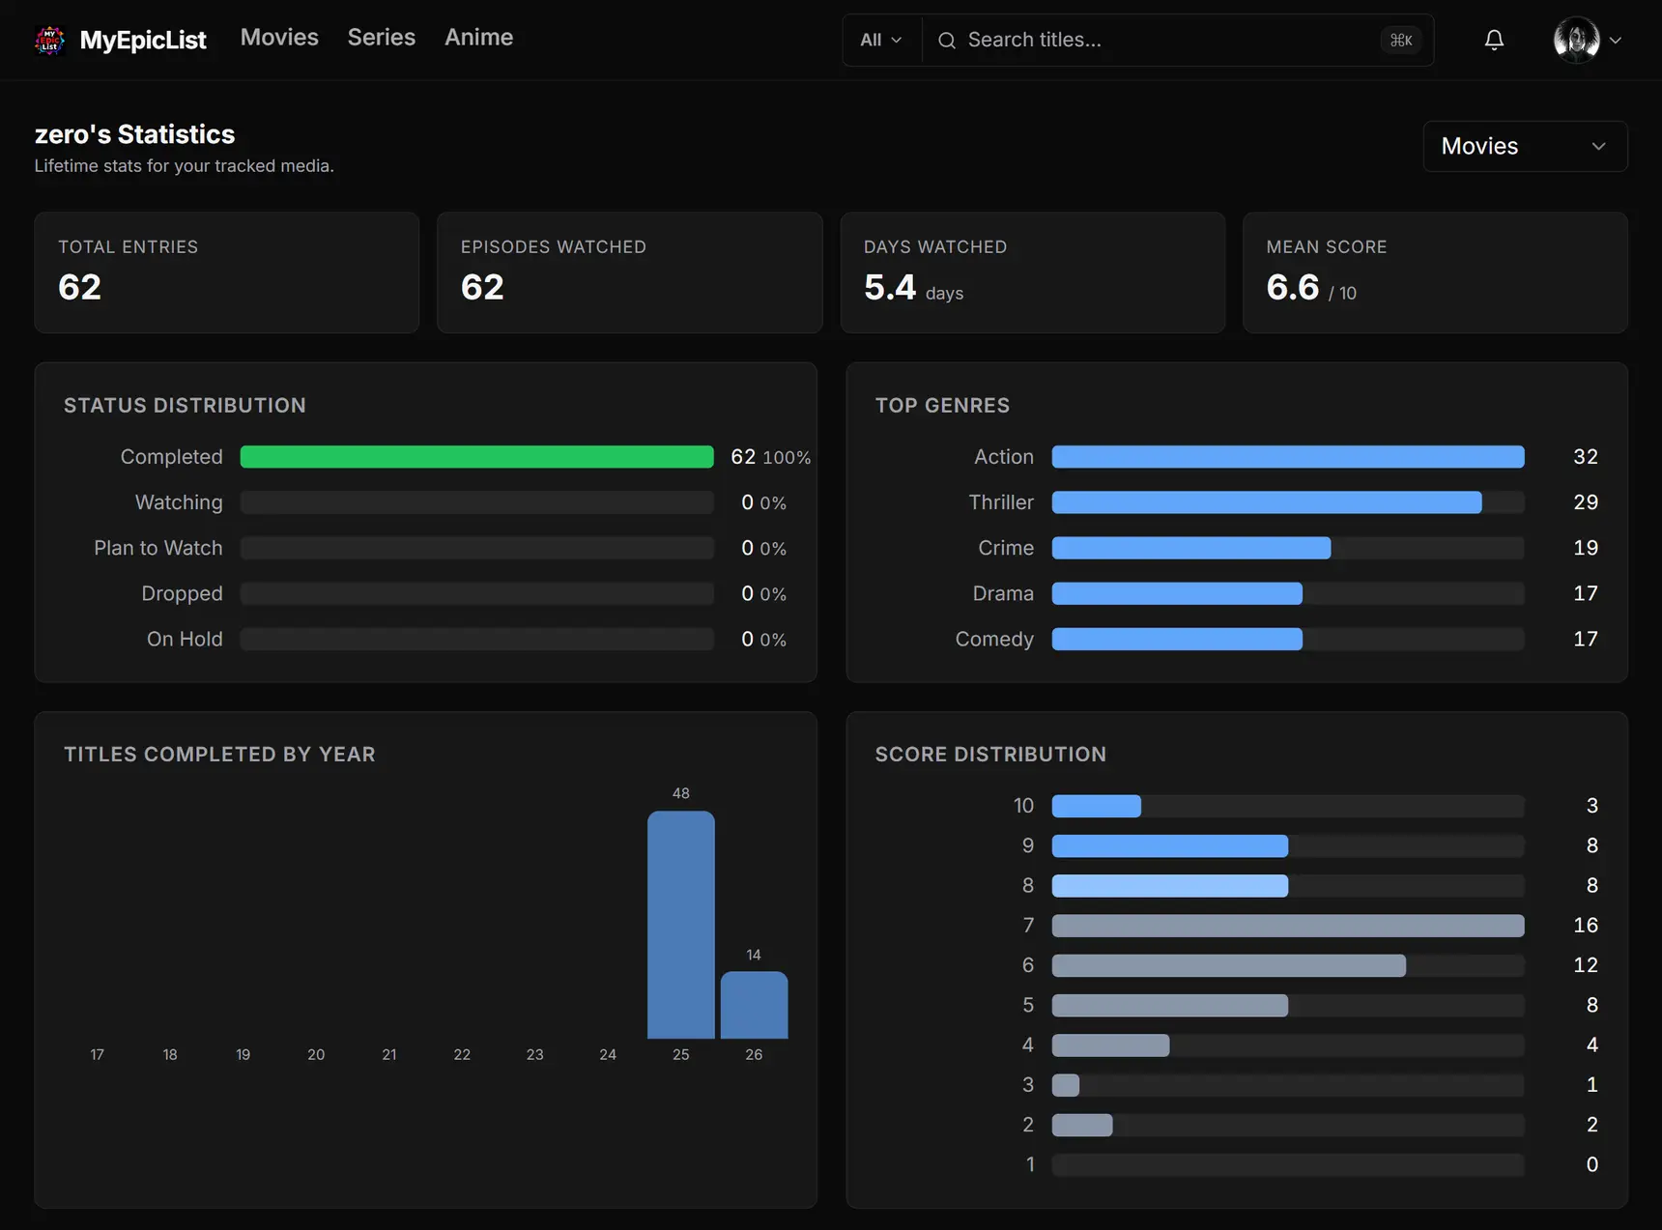The width and height of the screenshot is (1662, 1230).
Task: Click the Watching status bar
Action: pos(477,502)
